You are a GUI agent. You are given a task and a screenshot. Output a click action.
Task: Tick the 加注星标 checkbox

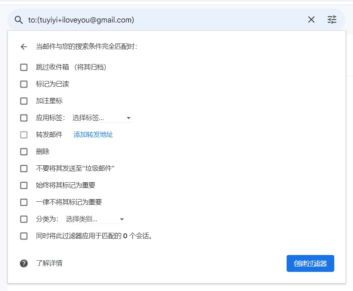click(x=24, y=101)
